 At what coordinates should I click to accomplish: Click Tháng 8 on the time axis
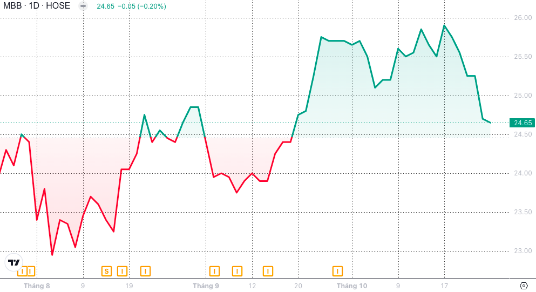coord(37,286)
